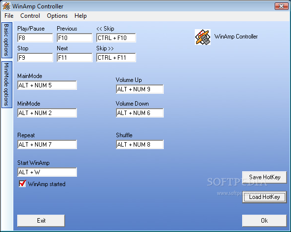Viewport: 291px width, 232px height.
Task: Click the WinAmp started label text
Action: pyautogui.click(x=46, y=184)
